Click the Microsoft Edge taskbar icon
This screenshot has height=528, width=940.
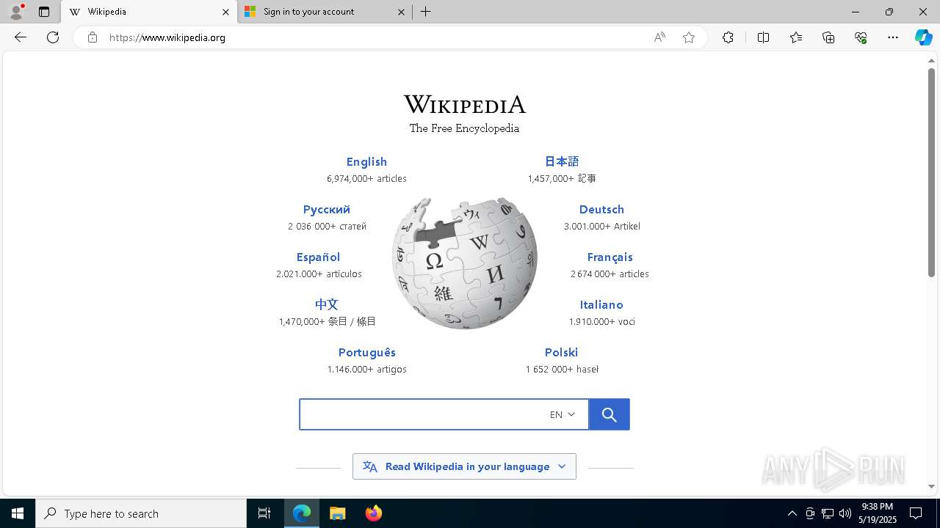pyautogui.click(x=302, y=513)
